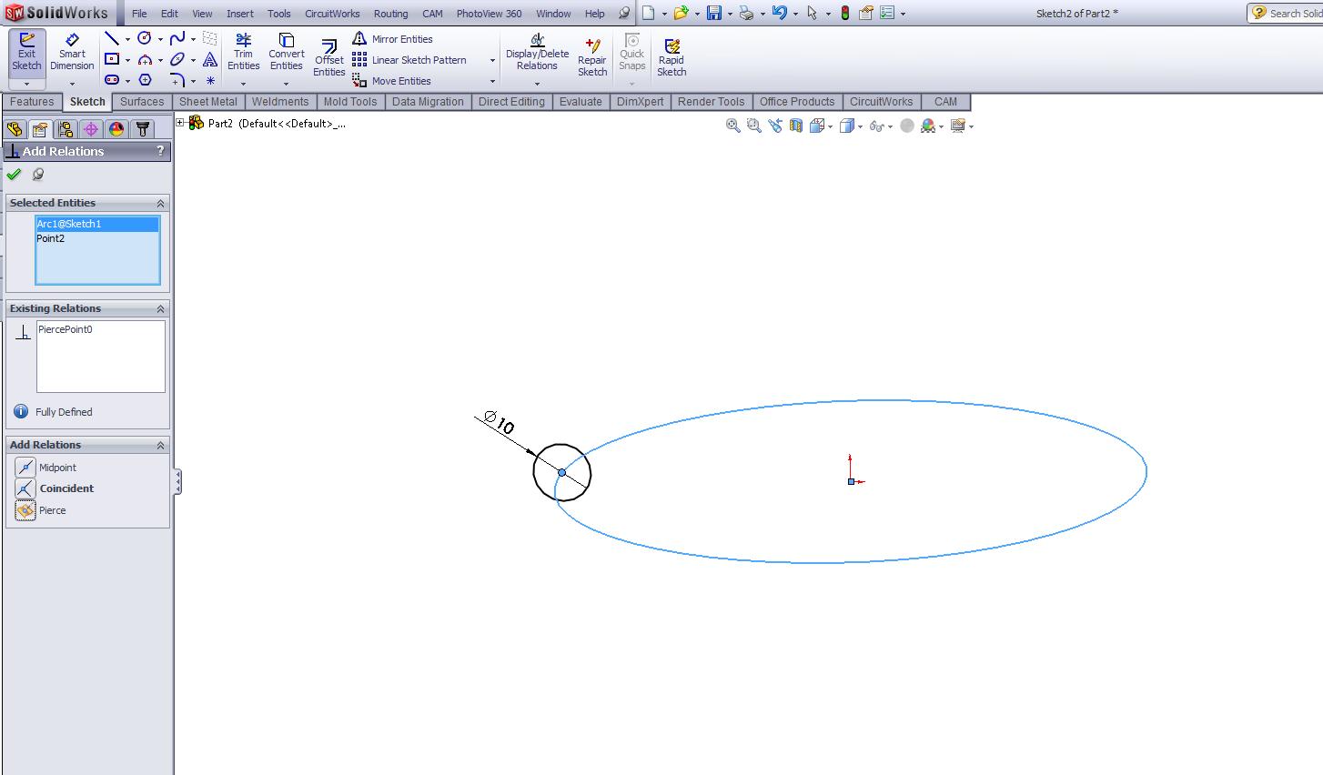Click the Midpoint relation button
This screenshot has width=1323, height=775.
(x=25, y=468)
